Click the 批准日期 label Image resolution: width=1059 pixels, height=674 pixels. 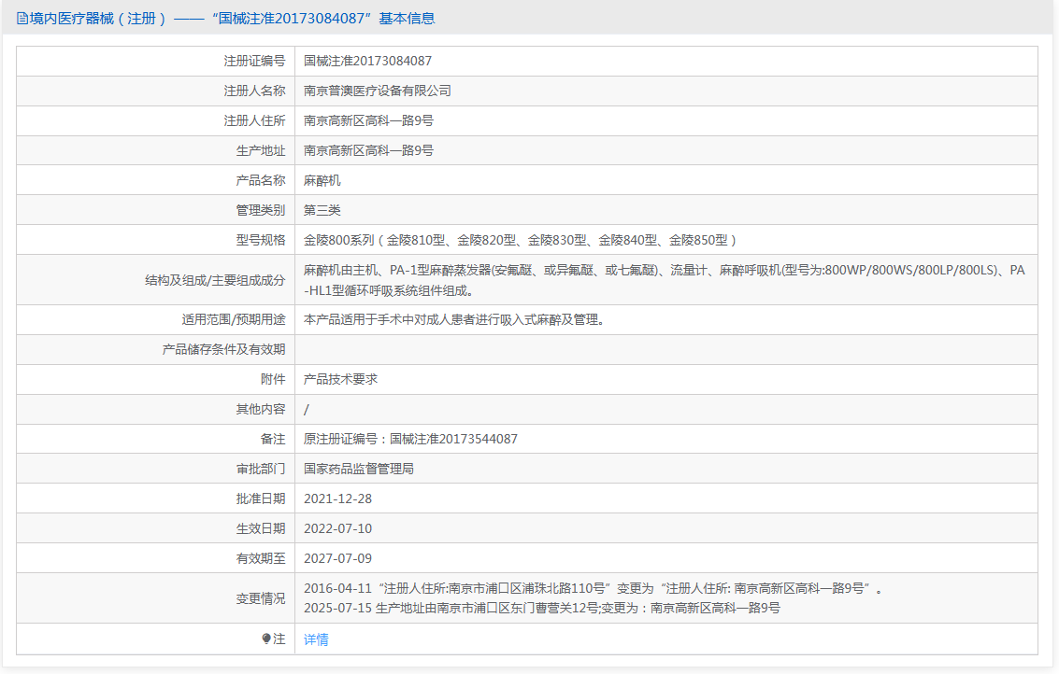pyautogui.click(x=261, y=498)
